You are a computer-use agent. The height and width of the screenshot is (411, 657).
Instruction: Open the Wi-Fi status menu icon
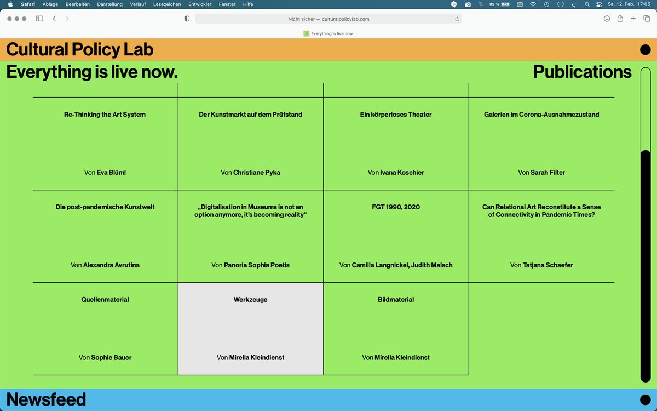[x=533, y=4]
